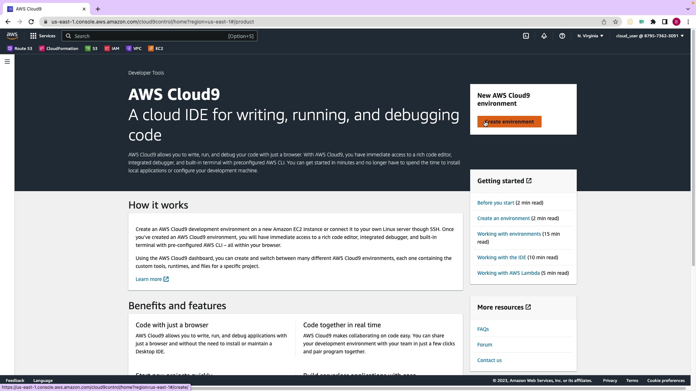Viewport: 696px width, 391px height.
Task: Open the EC2 service shortcut
Action: (156, 49)
